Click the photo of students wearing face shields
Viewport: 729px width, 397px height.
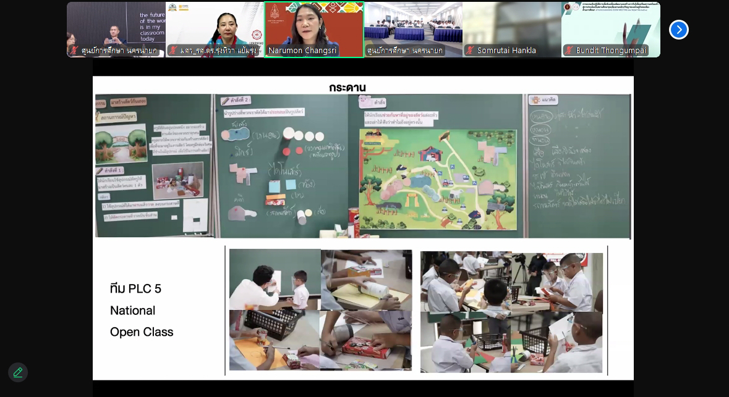click(511, 312)
